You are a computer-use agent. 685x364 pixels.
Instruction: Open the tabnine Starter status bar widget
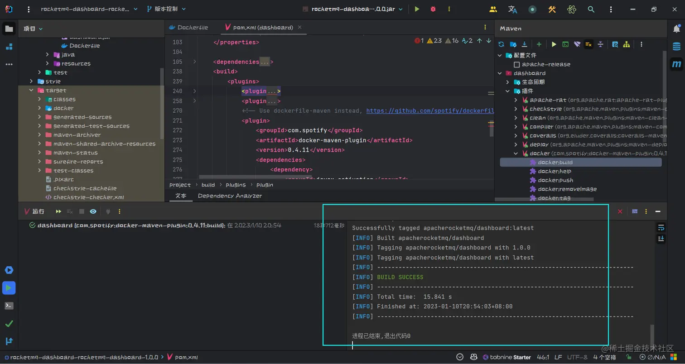507,357
